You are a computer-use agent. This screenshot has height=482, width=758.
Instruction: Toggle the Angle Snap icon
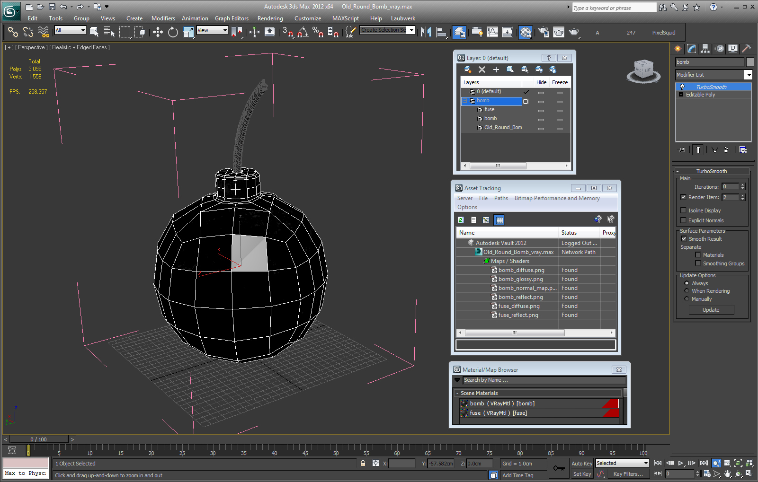tap(303, 32)
